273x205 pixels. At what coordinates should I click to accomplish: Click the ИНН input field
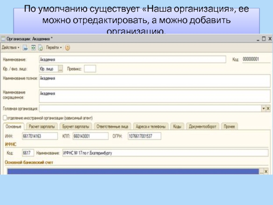(40, 136)
